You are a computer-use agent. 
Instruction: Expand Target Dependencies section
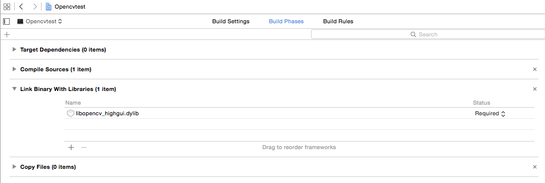click(x=14, y=50)
